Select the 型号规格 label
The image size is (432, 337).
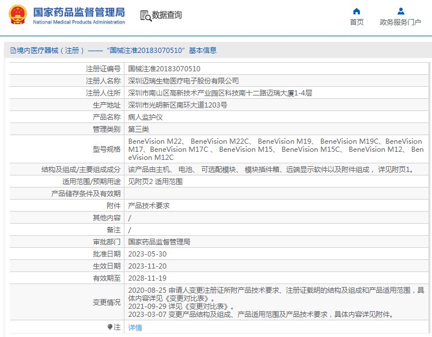[107, 150]
